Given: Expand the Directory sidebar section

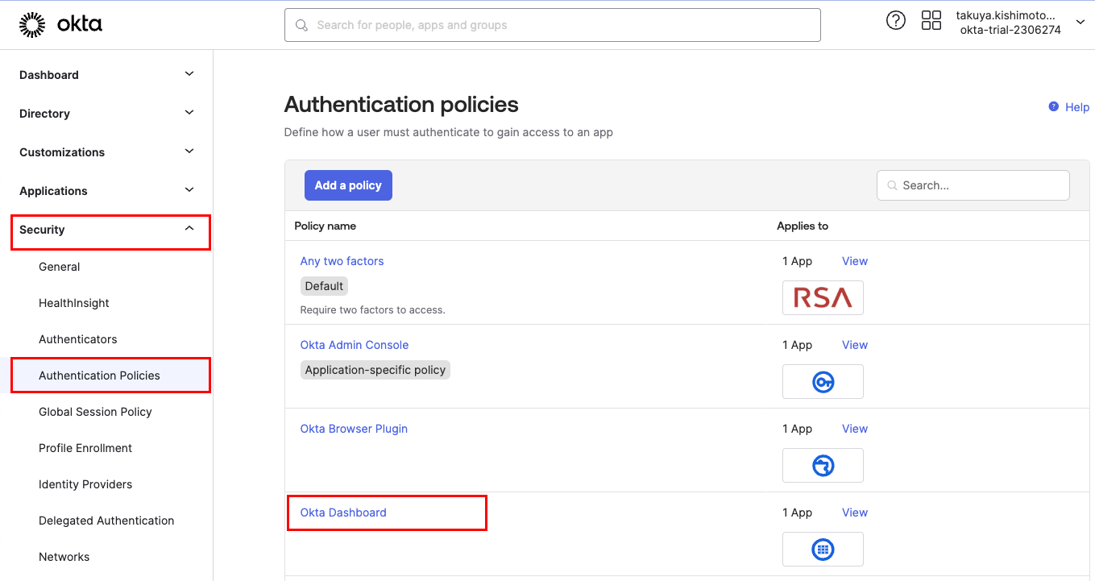Looking at the screenshot, I should pyautogui.click(x=189, y=113).
